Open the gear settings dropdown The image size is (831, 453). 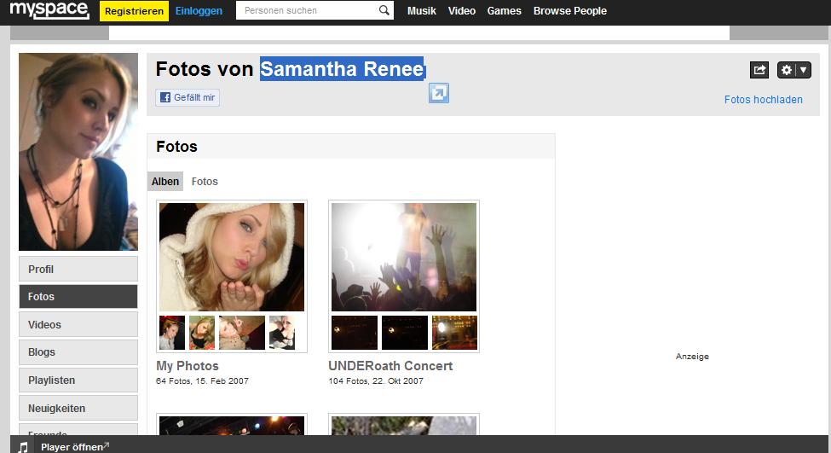793,70
